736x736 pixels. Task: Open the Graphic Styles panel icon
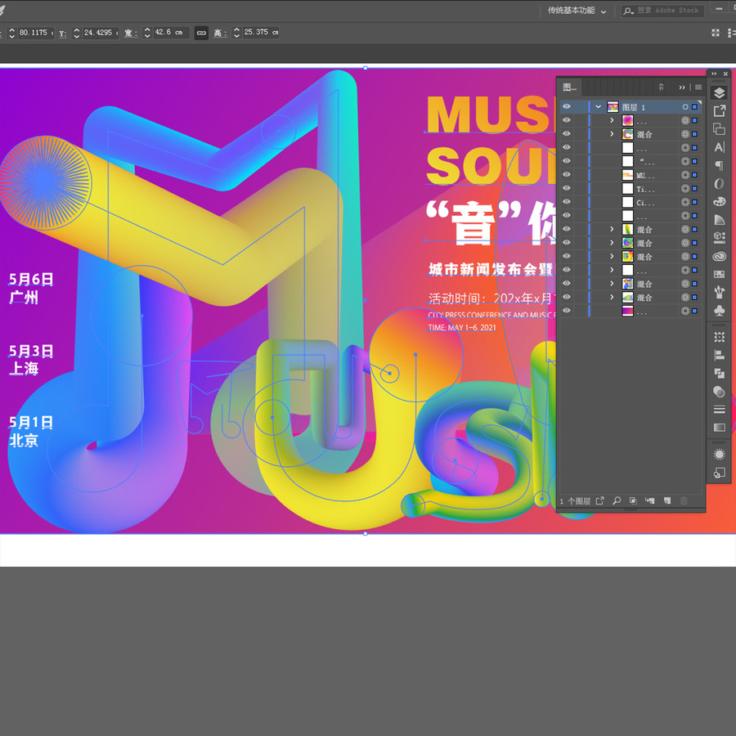[719, 473]
